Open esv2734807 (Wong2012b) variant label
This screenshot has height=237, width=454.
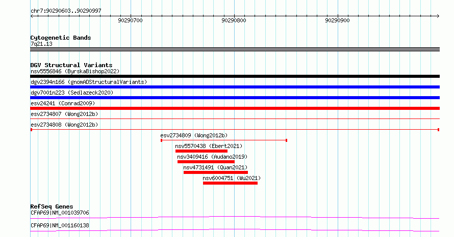[x=64, y=114]
